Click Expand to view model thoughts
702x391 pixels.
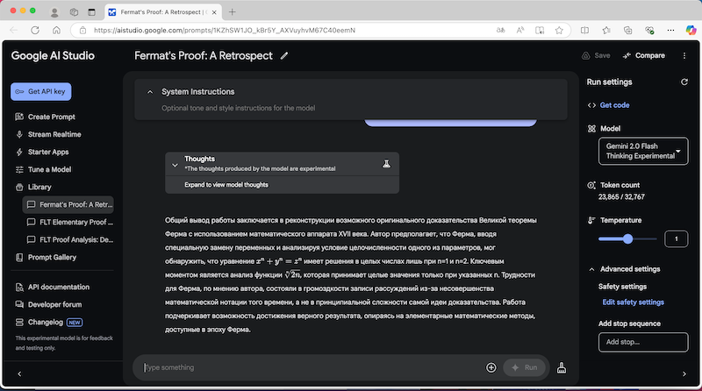point(226,185)
